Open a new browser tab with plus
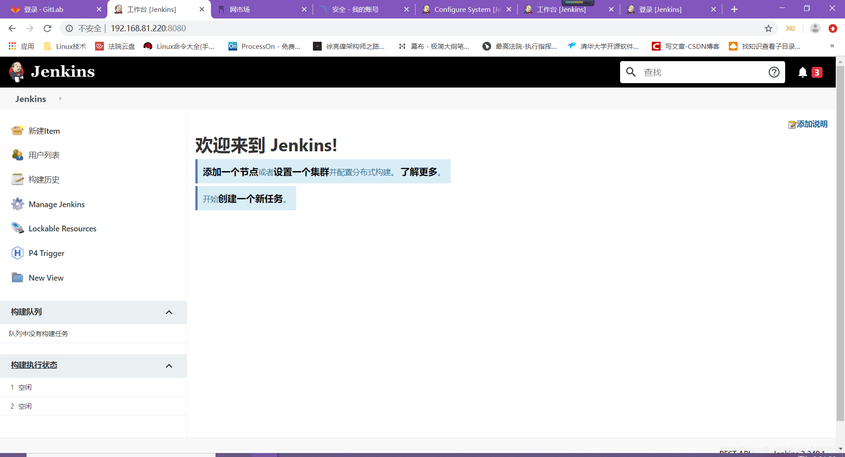Screen dimensions: 845x457 [734, 9]
